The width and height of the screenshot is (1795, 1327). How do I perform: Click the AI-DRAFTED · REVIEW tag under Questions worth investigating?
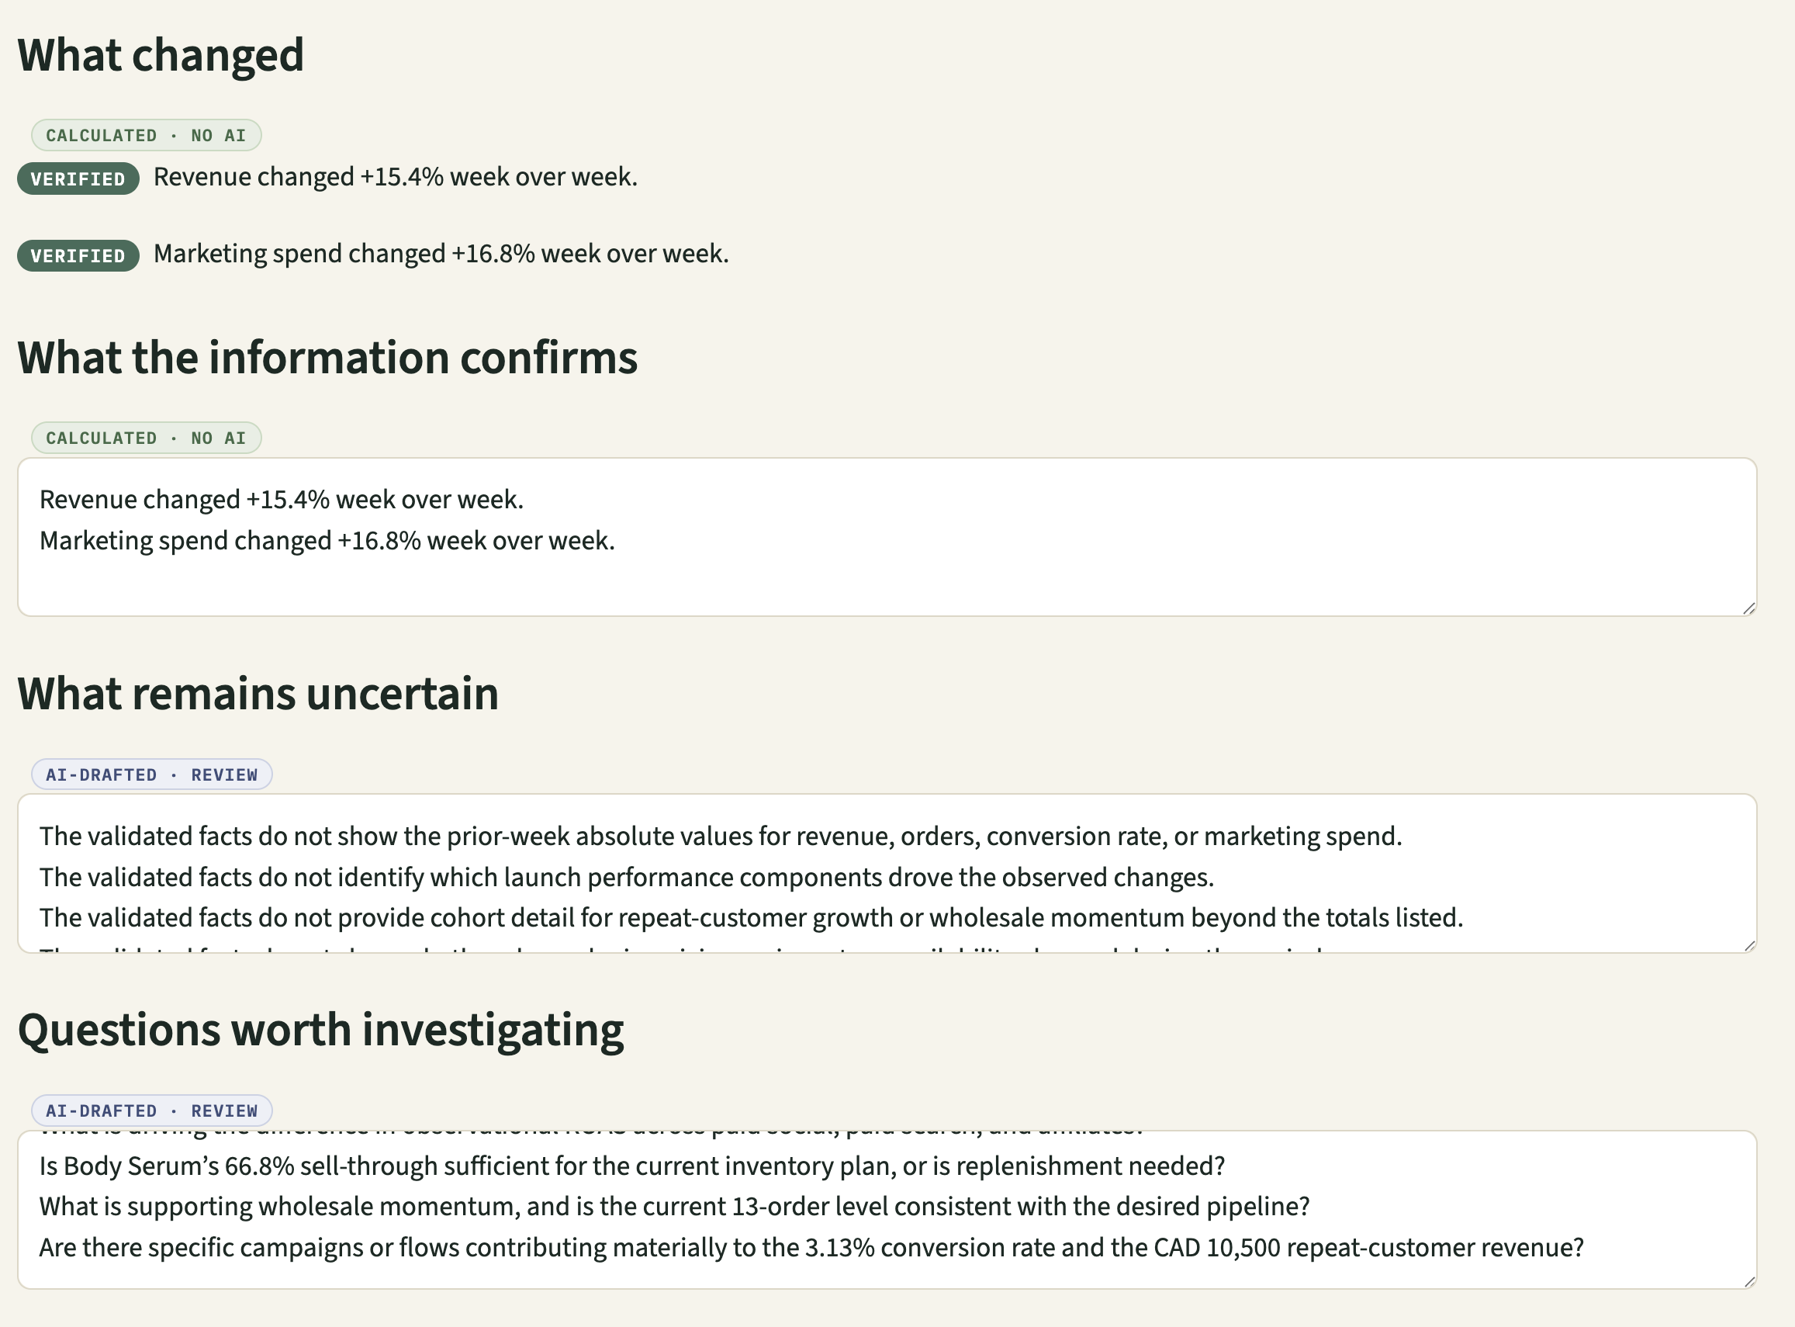tap(152, 1110)
